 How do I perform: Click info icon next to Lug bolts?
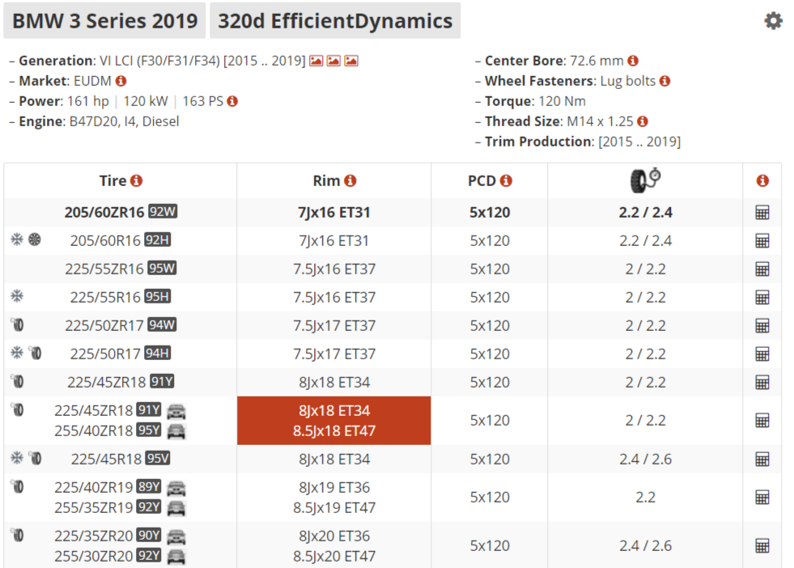point(664,81)
